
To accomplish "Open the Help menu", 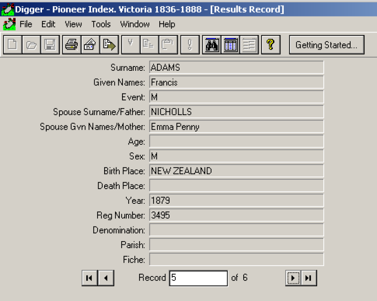I will coord(167,24).
